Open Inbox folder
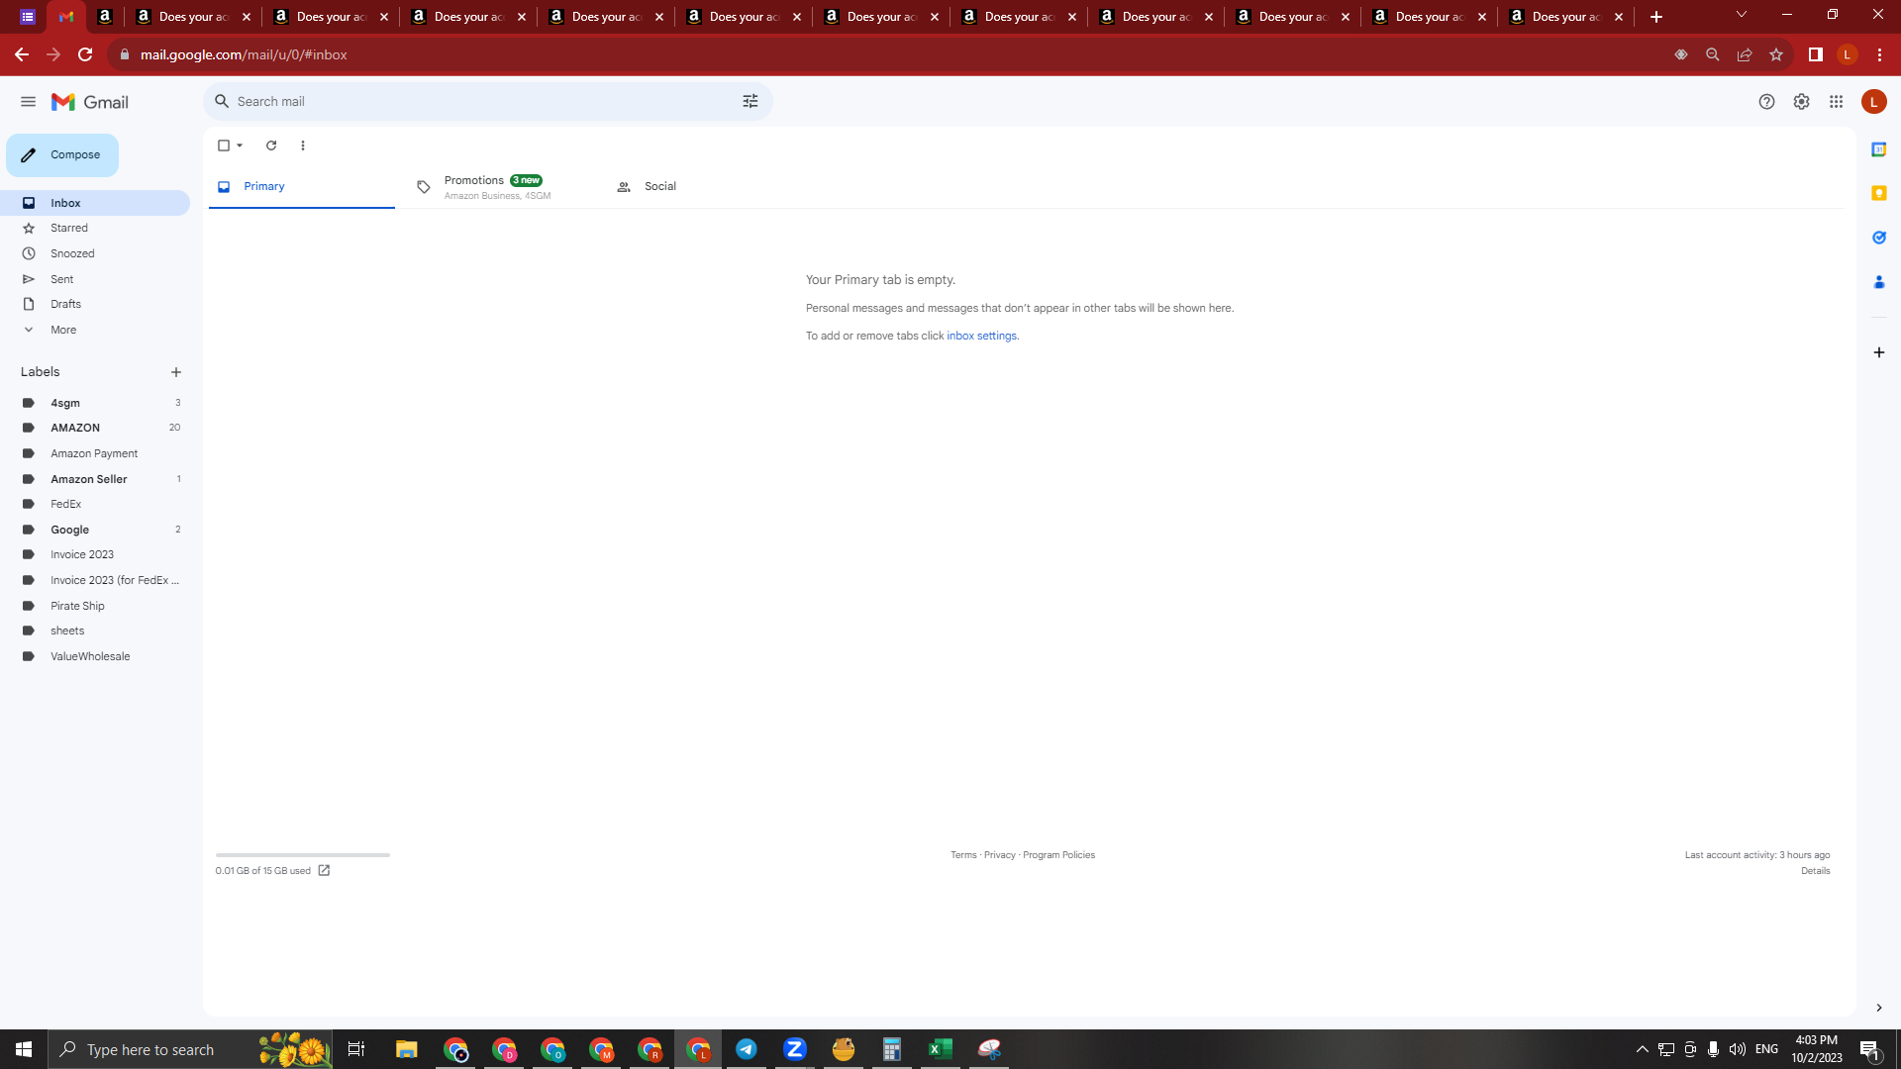The image size is (1901, 1069). tap(95, 203)
